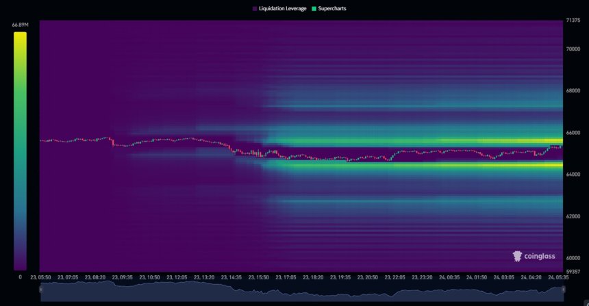Click the 23, 10:50 time axis label
Screen dimensions: 589x306
pyautogui.click(x=149, y=277)
